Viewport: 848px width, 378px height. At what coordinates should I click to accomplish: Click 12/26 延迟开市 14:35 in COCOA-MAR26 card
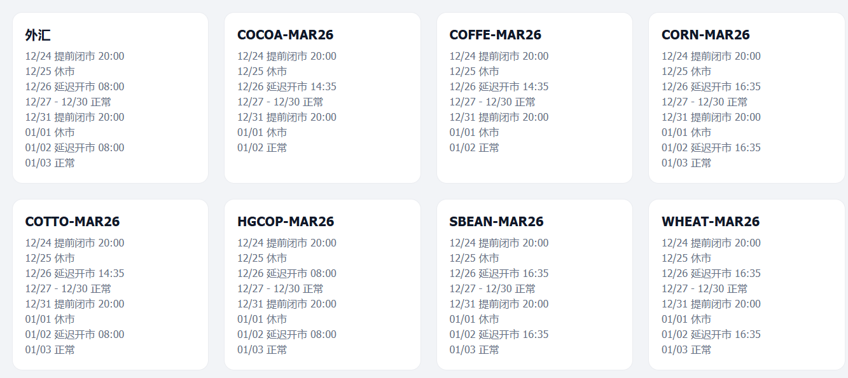point(287,87)
